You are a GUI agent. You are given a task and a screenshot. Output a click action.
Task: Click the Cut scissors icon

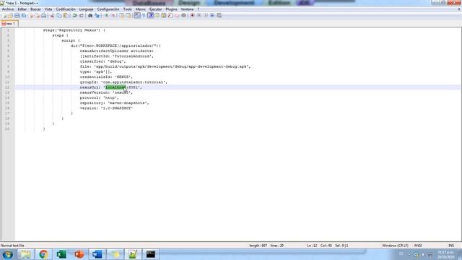(52, 15)
